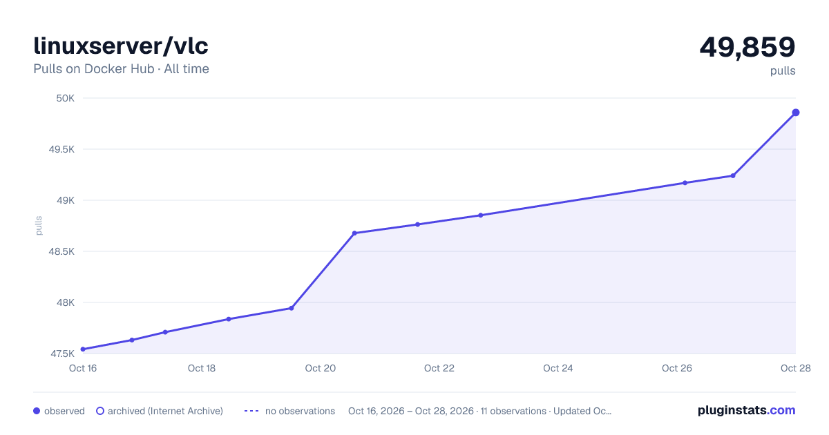Select the data point just before Oct 22

click(x=418, y=224)
